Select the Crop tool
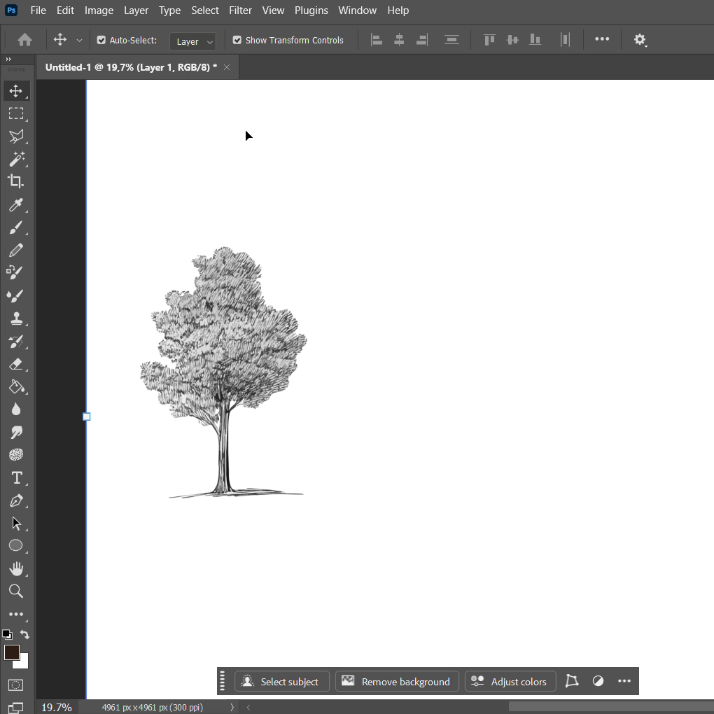The width and height of the screenshot is (714, 714). click(15, 181)
